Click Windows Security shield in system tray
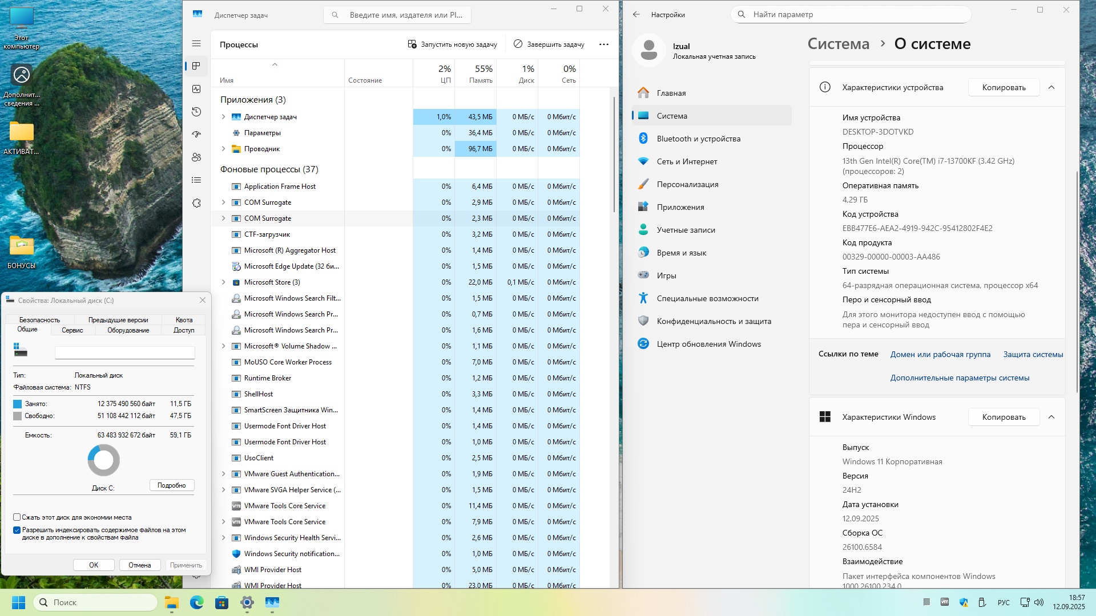Viewport: 1096px width, 616px height. pyautogui.click(x=964, y=602)
